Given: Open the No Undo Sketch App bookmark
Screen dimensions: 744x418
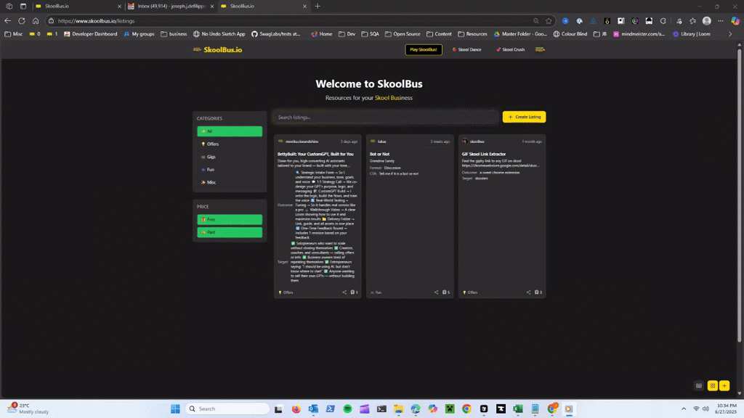Looking at the screenshot, I should click(219, 34).
